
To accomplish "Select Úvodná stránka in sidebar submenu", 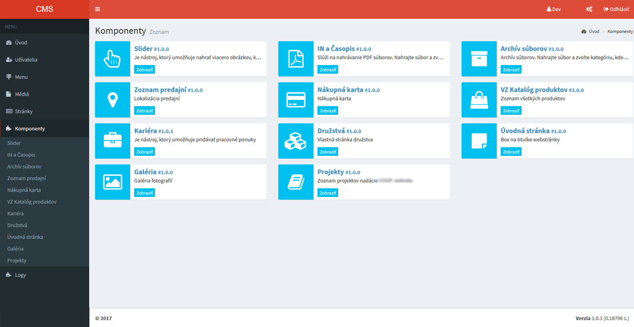I will (x=25, y=237).
